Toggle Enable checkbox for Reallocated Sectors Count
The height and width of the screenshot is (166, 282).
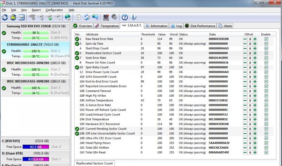pos(266,53)
